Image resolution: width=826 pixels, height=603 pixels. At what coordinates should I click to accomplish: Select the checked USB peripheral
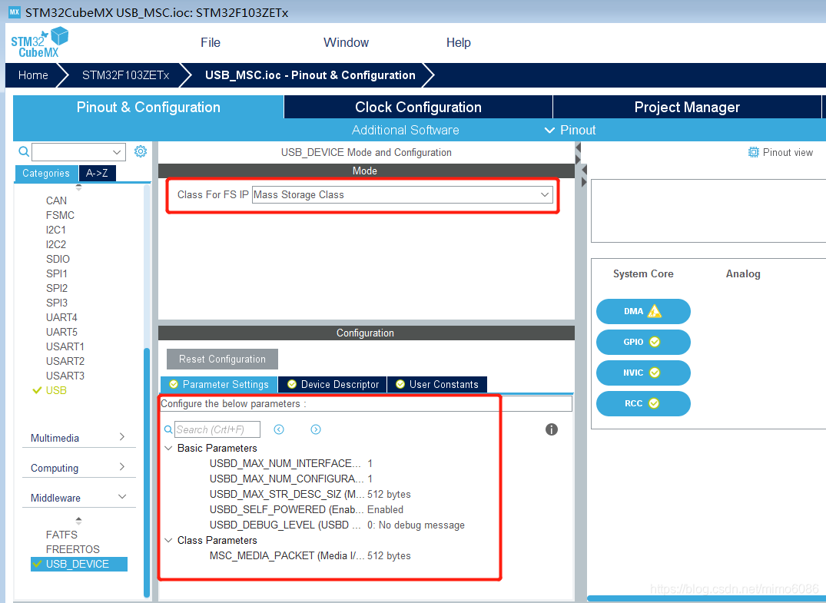56,390
